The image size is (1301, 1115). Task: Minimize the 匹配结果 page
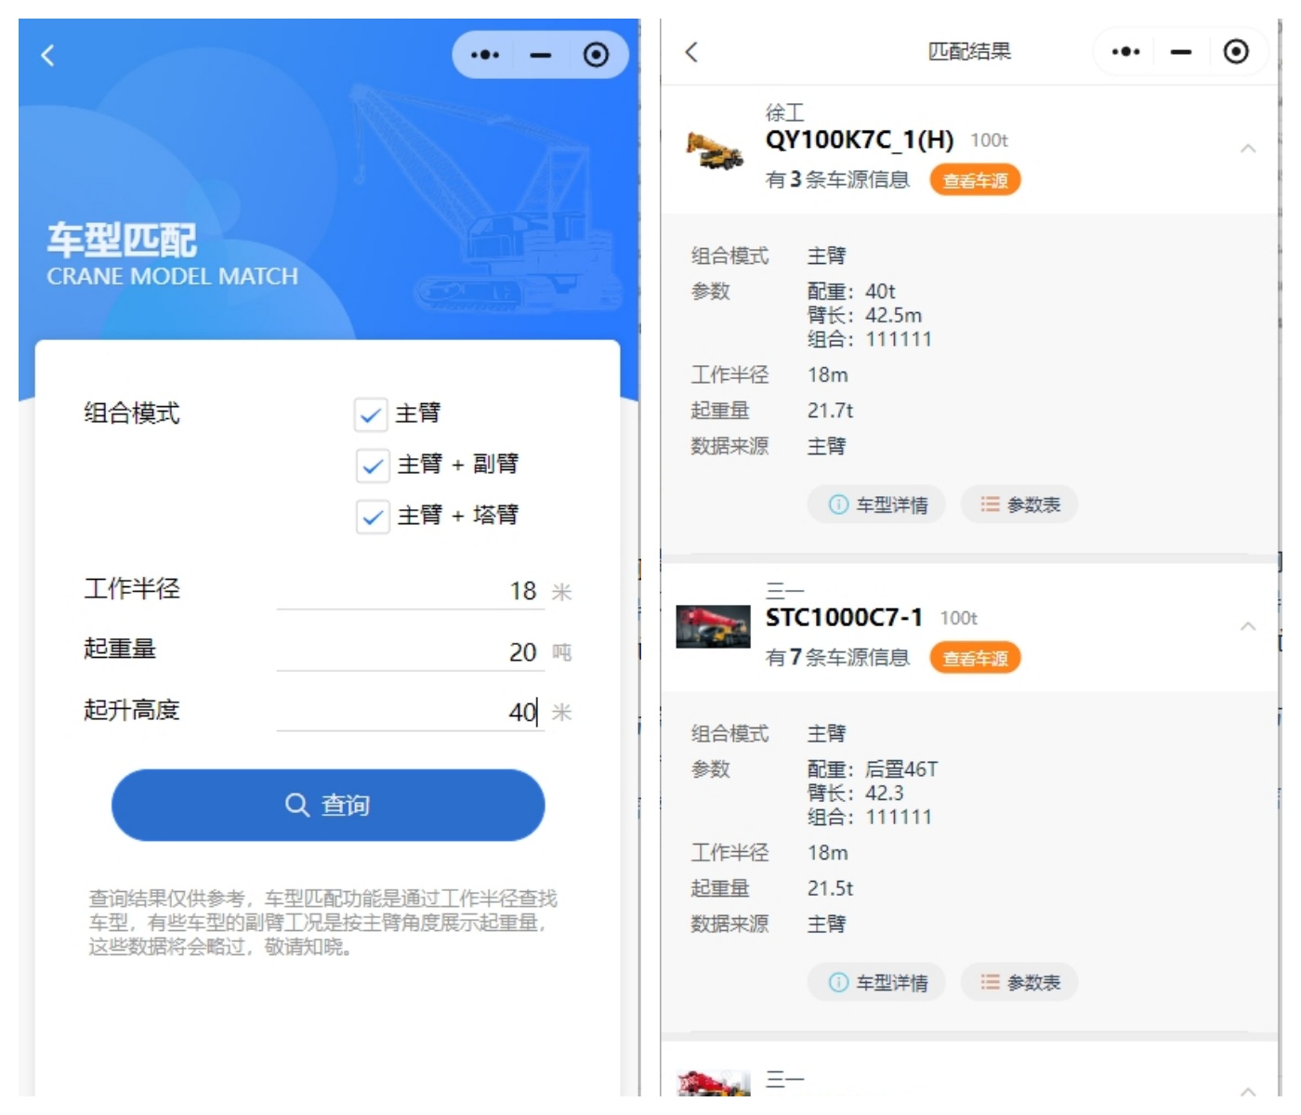(1180, 52)
